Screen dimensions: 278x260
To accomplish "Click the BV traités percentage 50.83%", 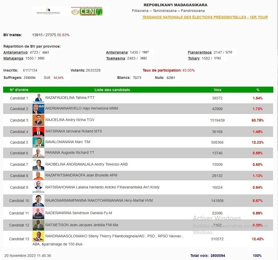I will [63, 35].
